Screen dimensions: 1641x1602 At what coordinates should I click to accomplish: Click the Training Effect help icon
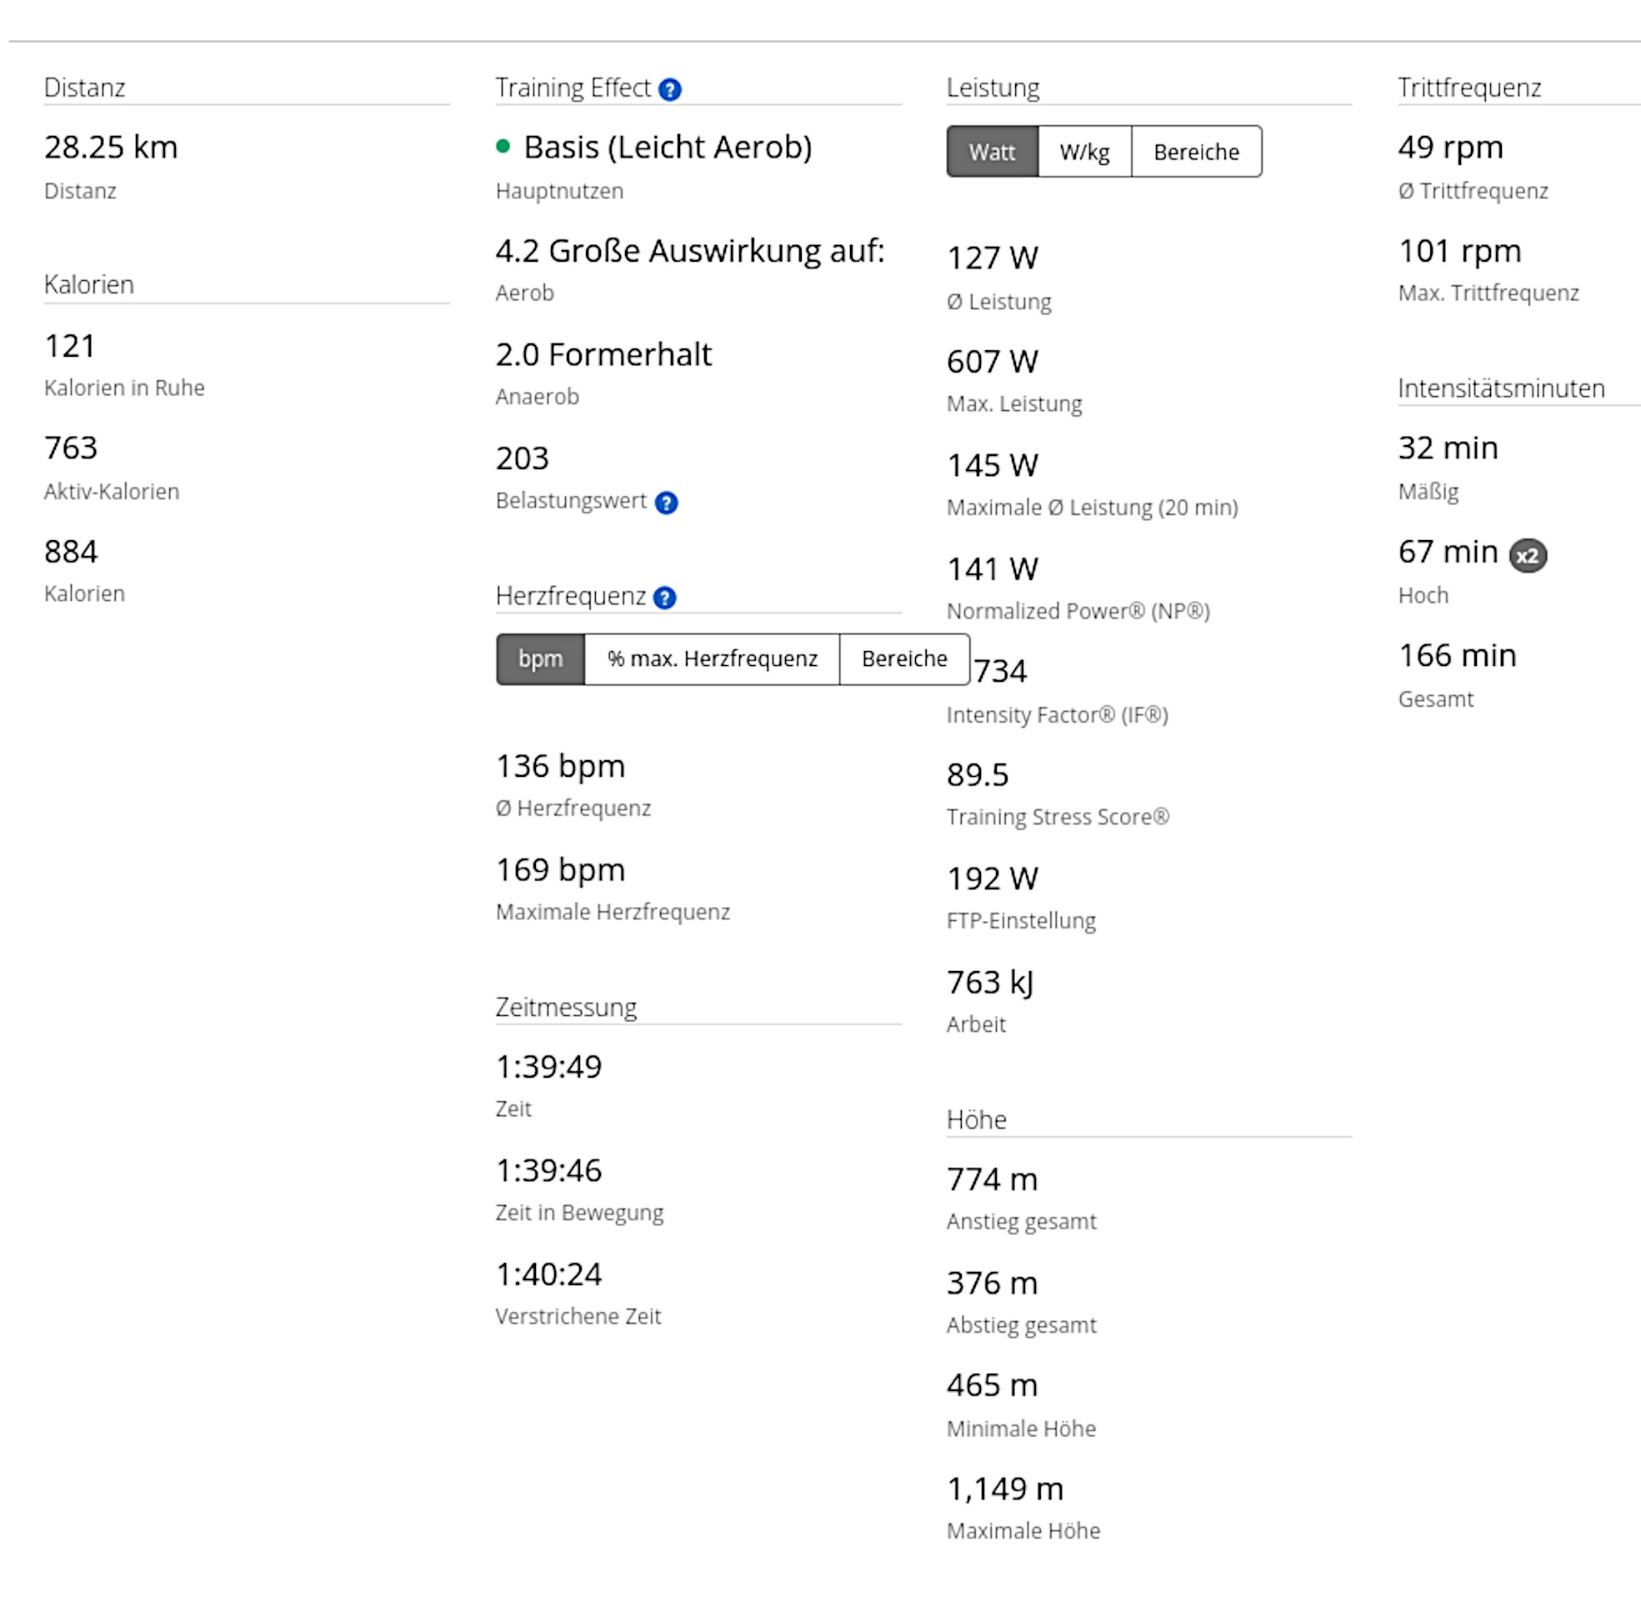coord(669,89)
